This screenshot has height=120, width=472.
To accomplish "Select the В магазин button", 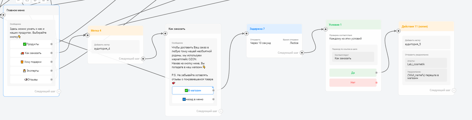I will 193,91.
